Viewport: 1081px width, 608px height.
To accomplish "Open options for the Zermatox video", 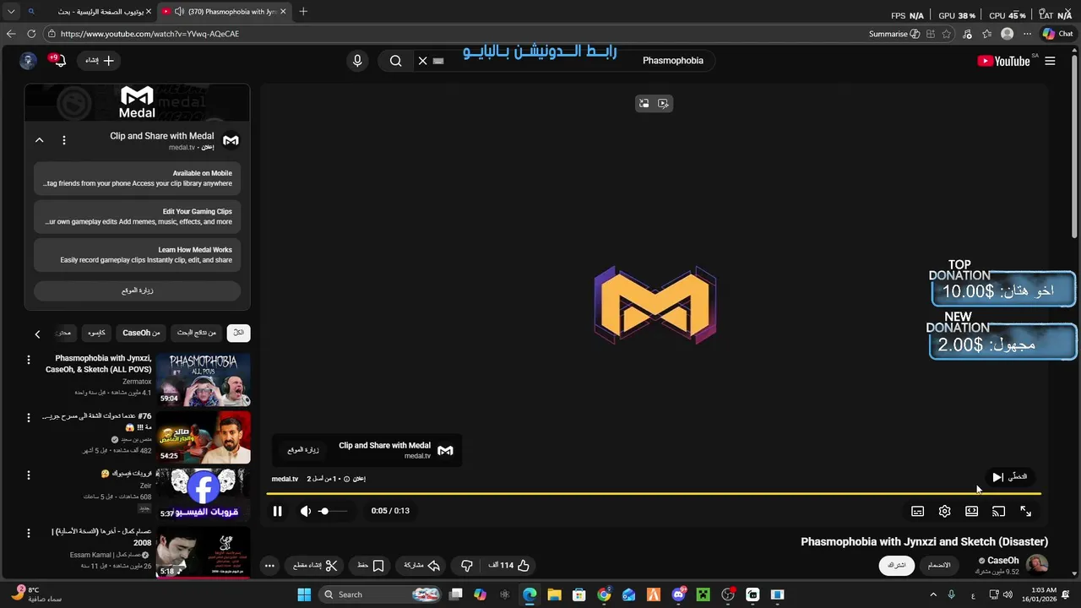I will pos(28,361).
